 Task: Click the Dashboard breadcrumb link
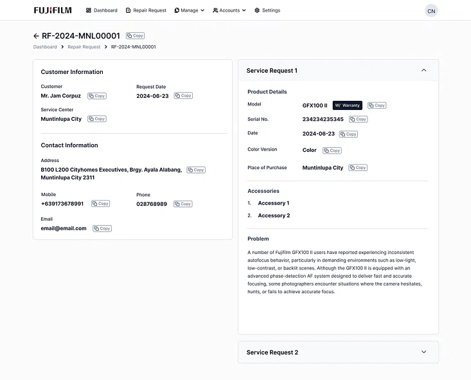click(x=45, y=47)
